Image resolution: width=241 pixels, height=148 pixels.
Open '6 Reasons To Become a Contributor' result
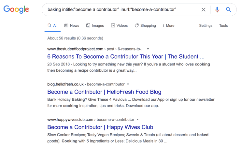pos(126,57)
